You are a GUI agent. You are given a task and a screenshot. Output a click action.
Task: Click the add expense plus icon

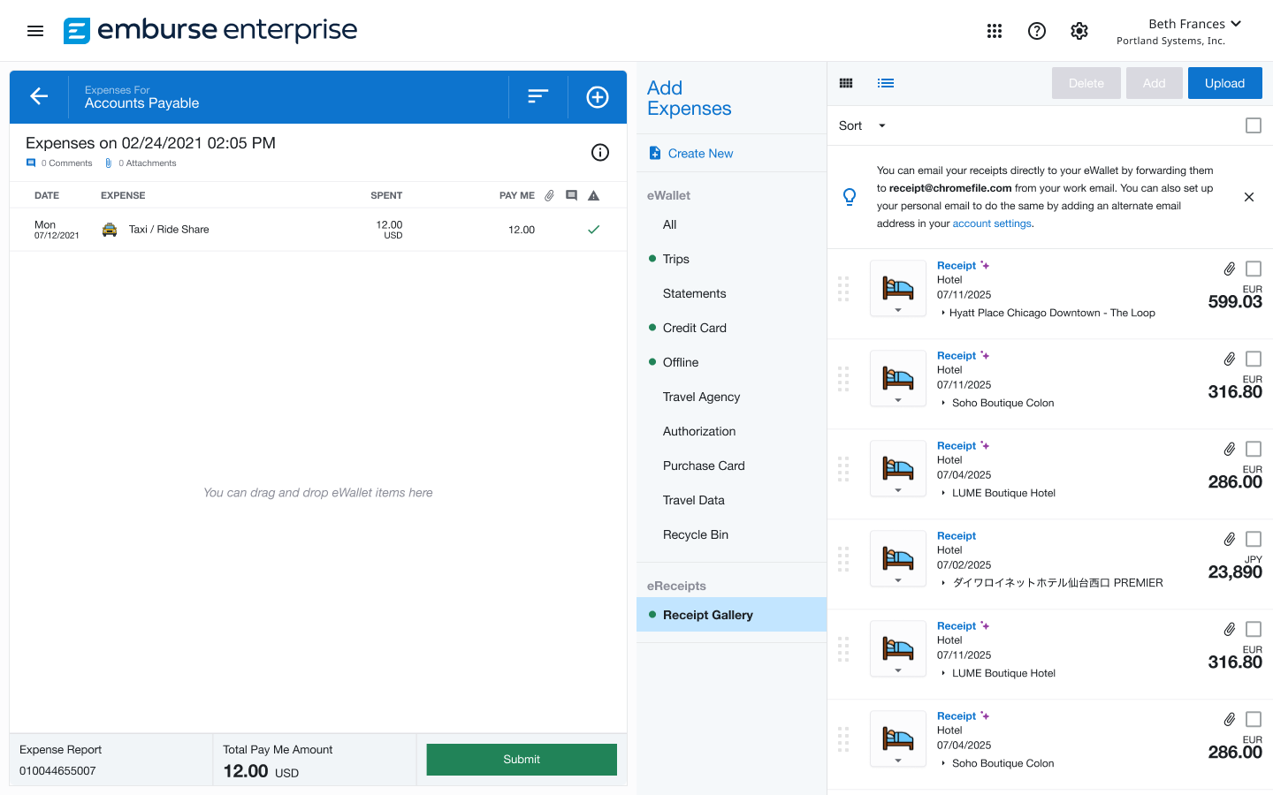pos(598,97)
